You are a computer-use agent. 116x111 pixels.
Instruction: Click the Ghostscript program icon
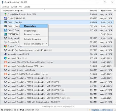(x=6, y=42)
